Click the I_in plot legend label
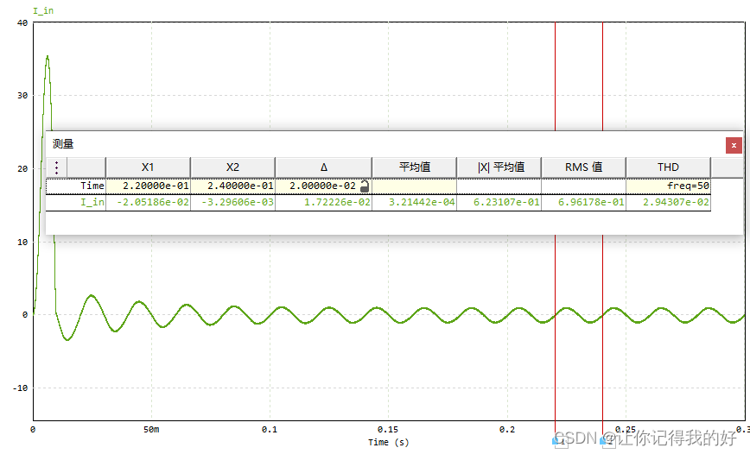Screen dimensions: 750x454 click(x=43, y=11)
